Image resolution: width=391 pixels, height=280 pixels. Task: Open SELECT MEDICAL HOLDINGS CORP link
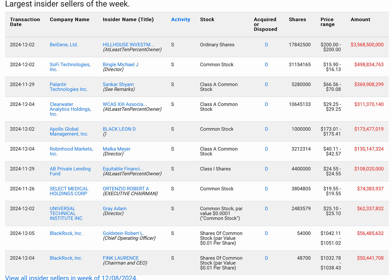69,191
